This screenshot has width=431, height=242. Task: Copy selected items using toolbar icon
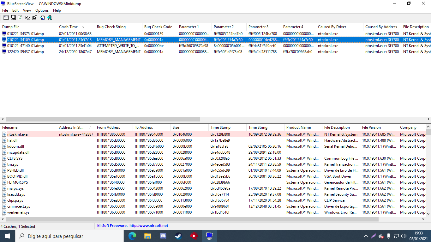(27, 18)
